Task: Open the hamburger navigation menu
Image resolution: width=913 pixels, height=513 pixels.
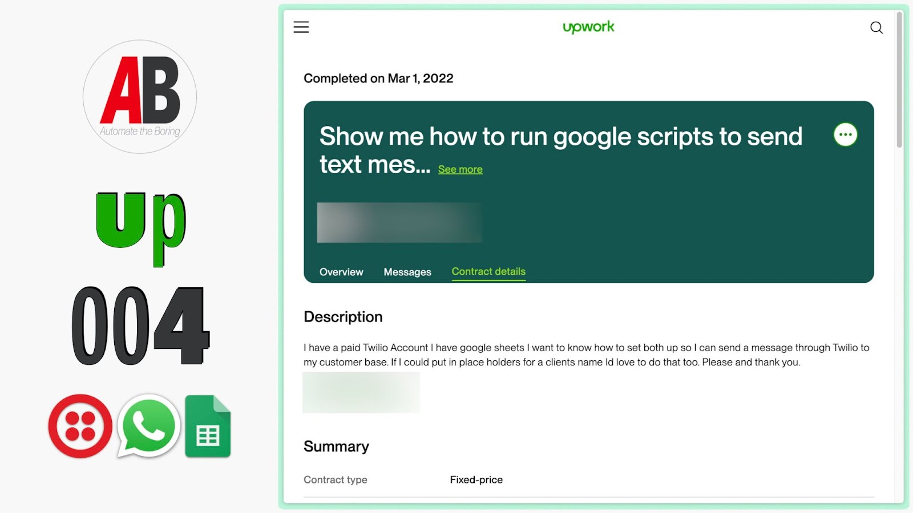Action: click(x=301, y=27)
